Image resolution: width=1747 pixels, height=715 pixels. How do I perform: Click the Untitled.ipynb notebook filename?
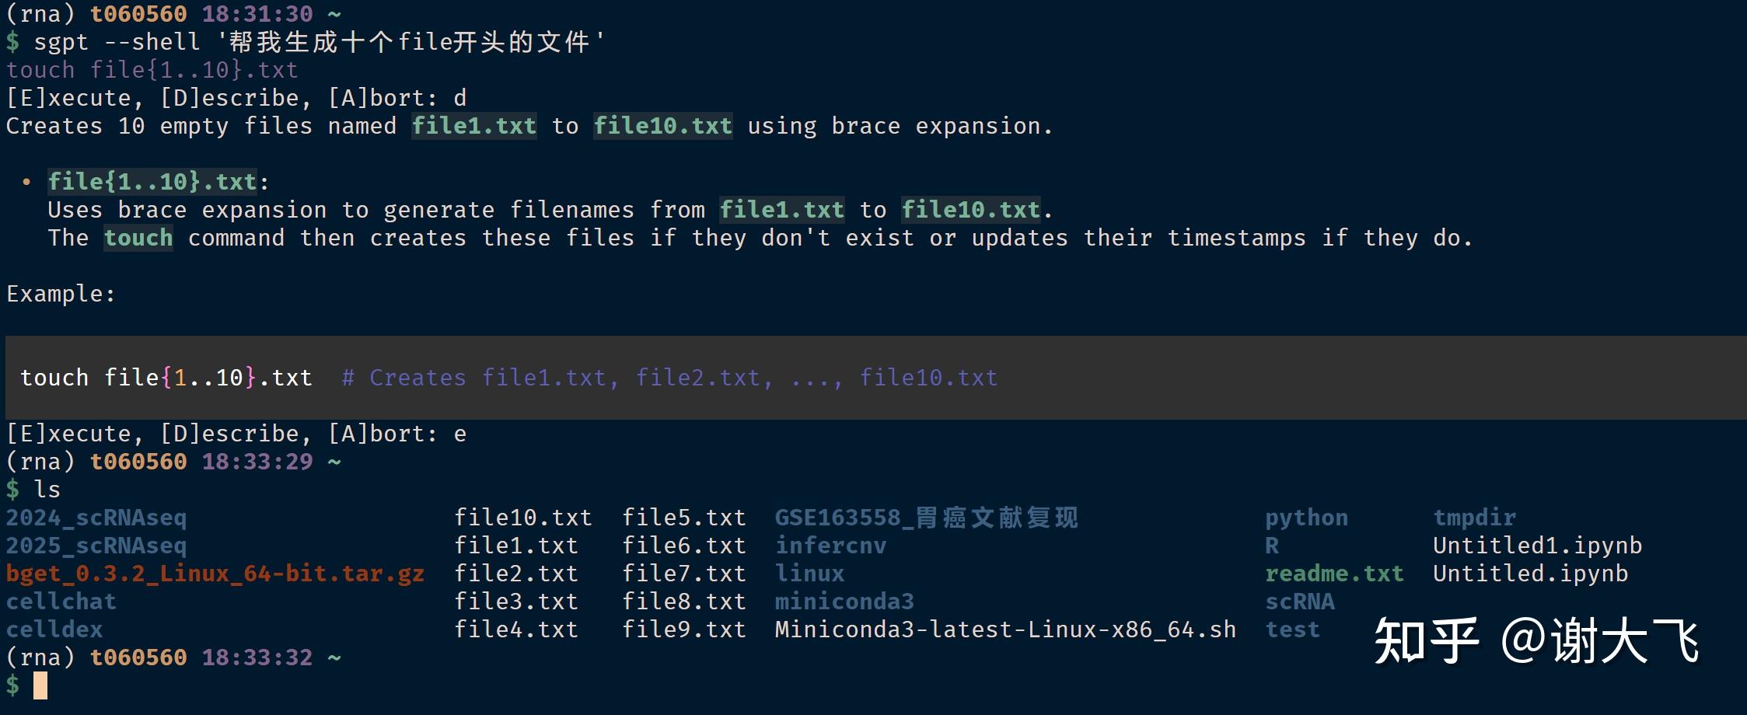tap(1530, 574)
